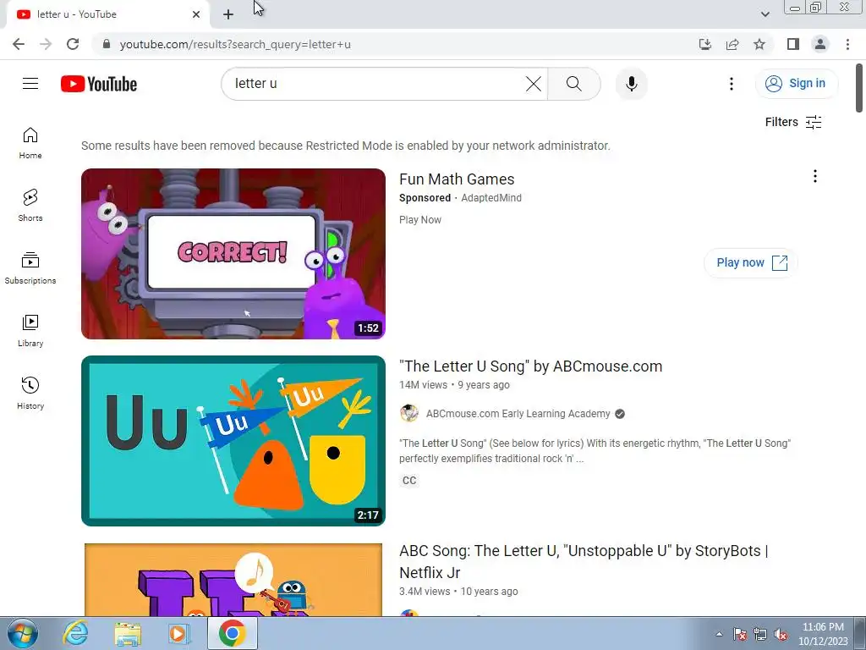Viewport: 866px width, 650px height.
Task: Click the install app icon in address bar
Action: pos(705,44)
